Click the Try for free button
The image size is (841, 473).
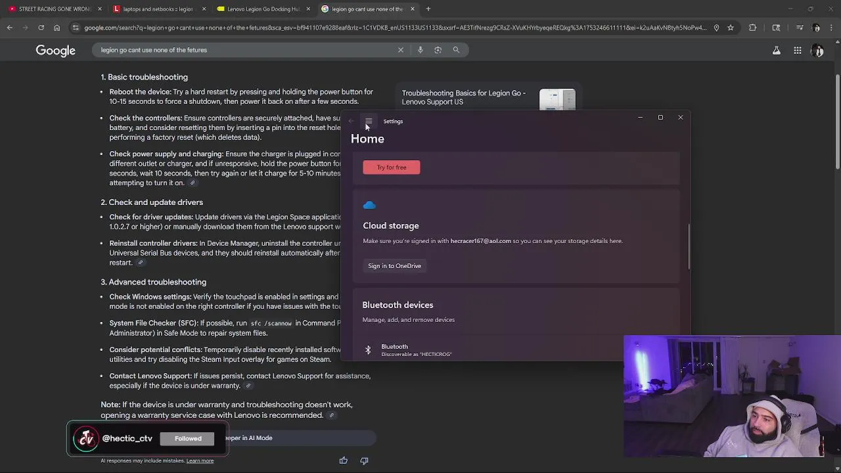(x=392, y=168)
